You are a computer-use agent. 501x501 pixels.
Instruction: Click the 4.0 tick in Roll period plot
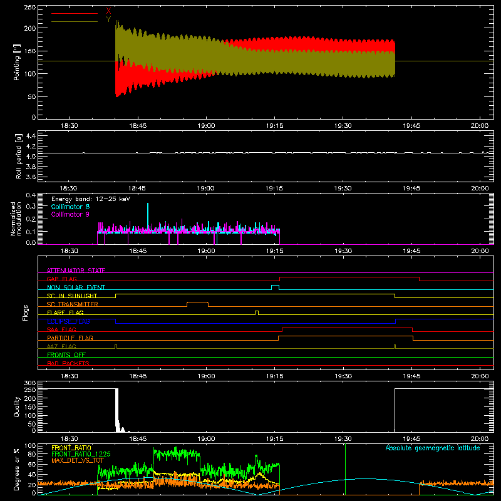31,157
